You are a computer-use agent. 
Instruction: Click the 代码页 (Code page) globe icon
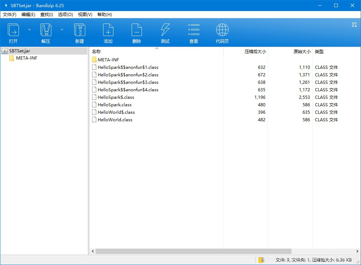pyautogui.click(x=222, y=30)
